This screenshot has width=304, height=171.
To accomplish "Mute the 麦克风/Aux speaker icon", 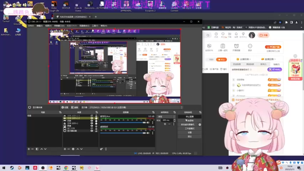I will (x=148, y=122).
